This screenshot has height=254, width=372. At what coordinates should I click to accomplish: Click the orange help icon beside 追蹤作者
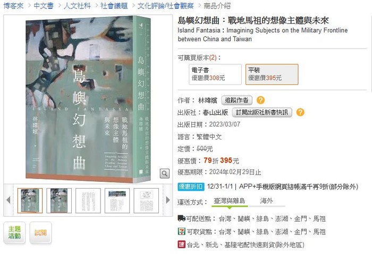[260, 100]
